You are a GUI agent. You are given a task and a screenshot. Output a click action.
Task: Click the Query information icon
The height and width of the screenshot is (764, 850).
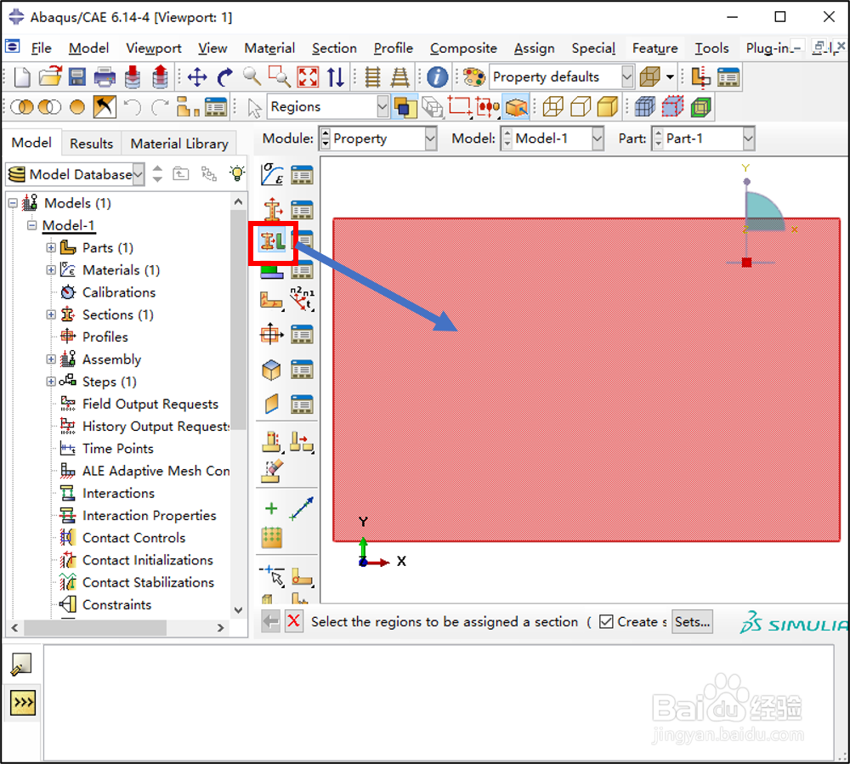tap(437, 77)
